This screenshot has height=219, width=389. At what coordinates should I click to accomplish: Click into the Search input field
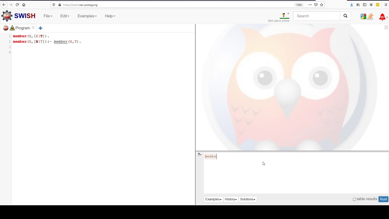(317, 16)
